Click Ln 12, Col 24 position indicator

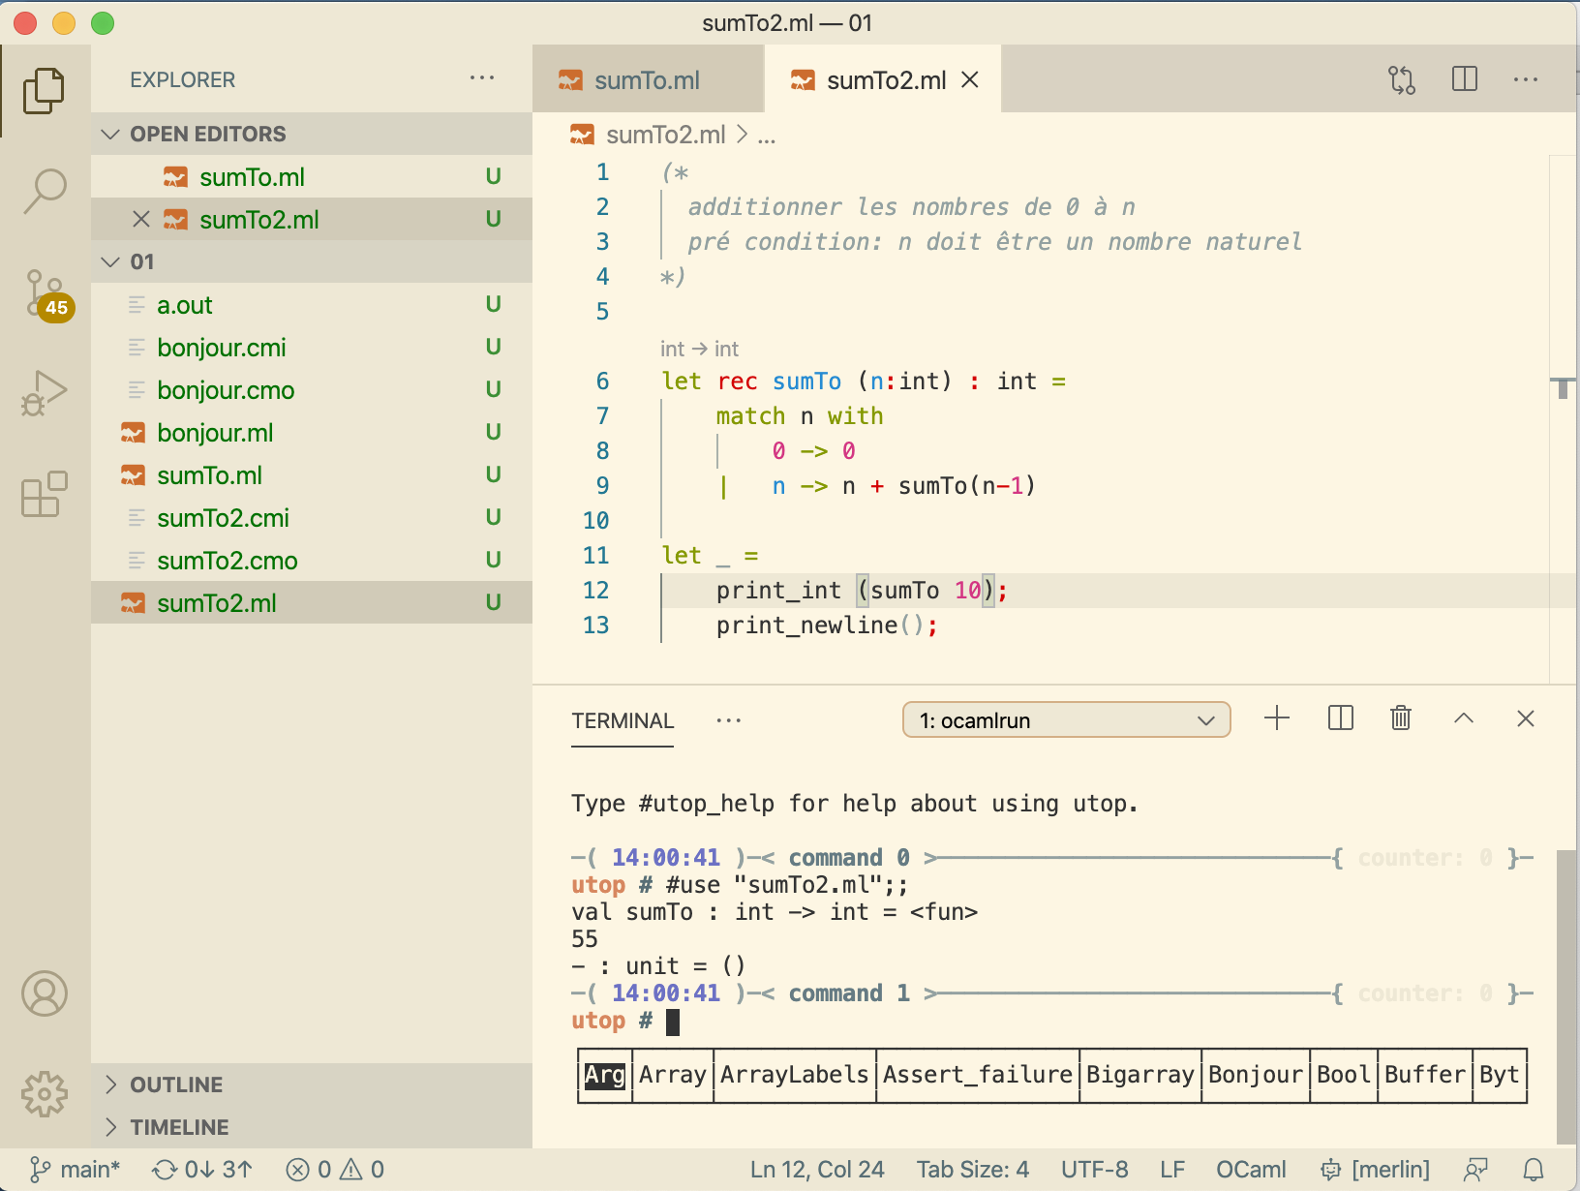tap(817, 1170)
